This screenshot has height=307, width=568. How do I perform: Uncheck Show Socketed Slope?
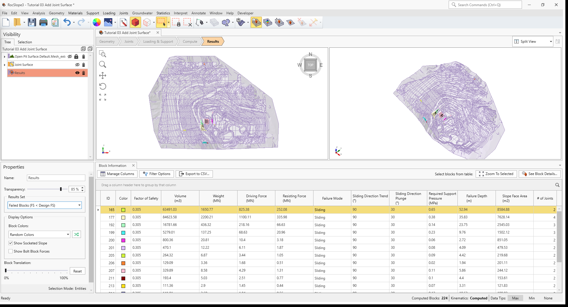pyautogui.click(x=11, y=243)
